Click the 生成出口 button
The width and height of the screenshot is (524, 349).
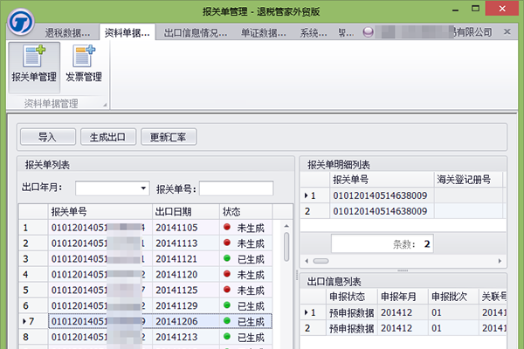tap(108, 137)
